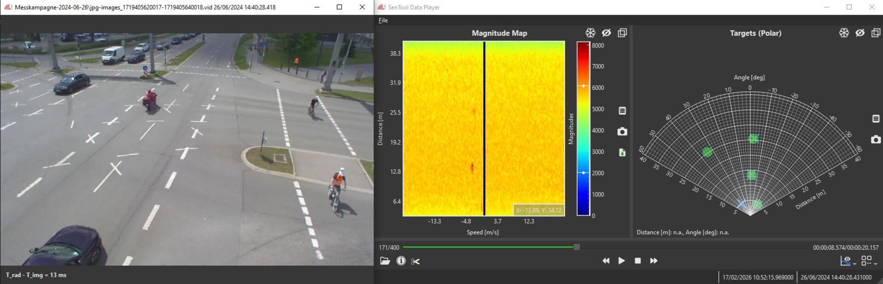Image resolution: width=883 pixels, height=284 pixels.
Task: Fast-forward playback in SenTool Data Player
Action: [x=654, y=261]
